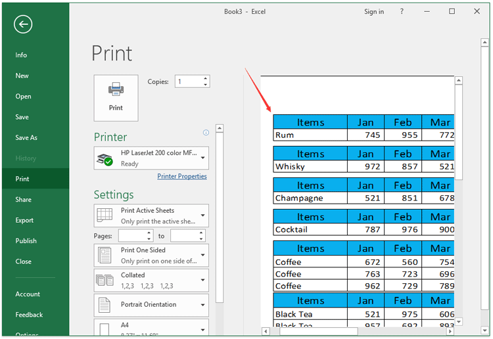Click the Collated pages icon

(x=105, y=280)
